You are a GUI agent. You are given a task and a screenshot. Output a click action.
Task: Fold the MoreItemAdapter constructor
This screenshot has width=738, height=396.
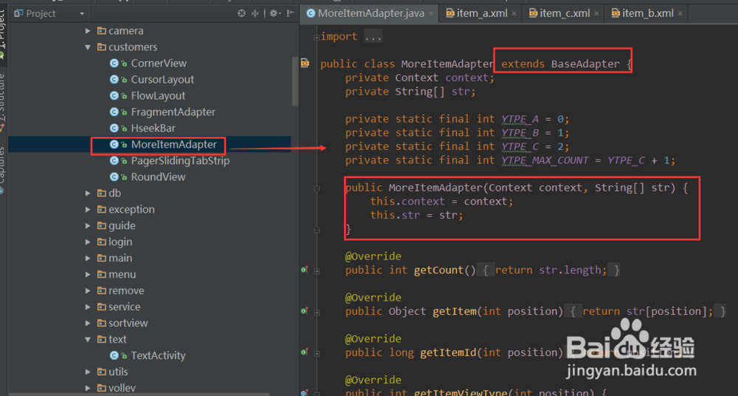pos(317,188)
